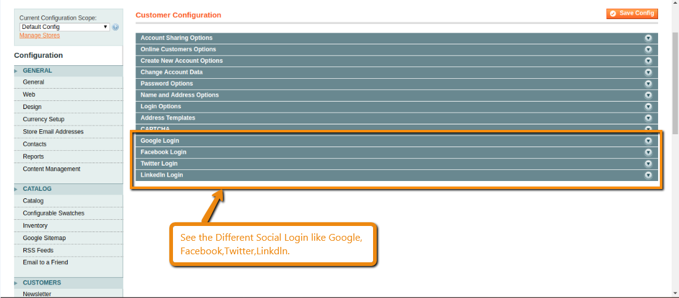Open Email to a Friend in sidebar
Viewport: 679px width, 298px height.
tap(68, 262)
